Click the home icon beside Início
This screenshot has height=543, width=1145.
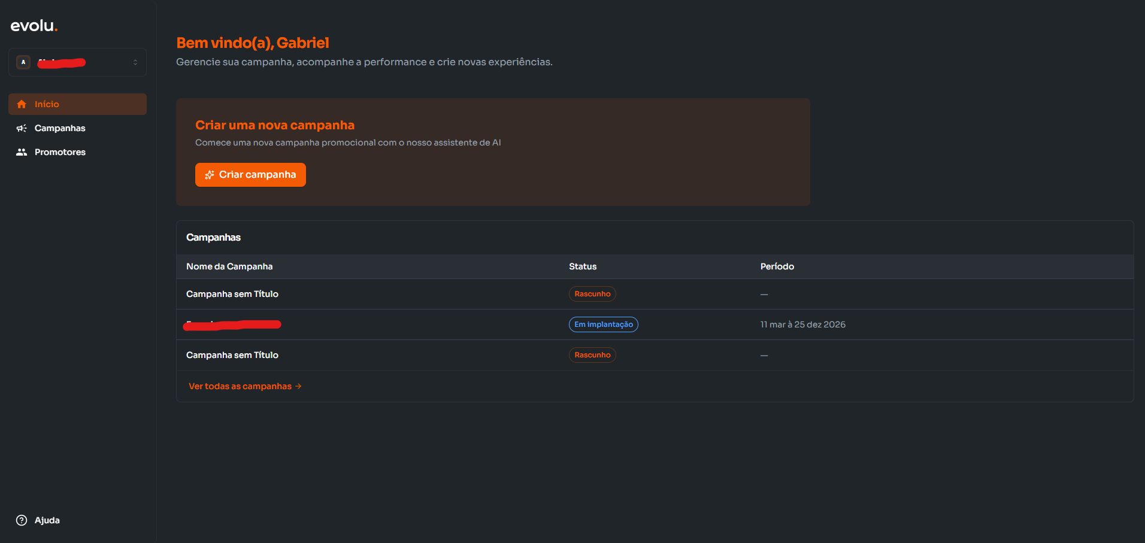(22, 104)
